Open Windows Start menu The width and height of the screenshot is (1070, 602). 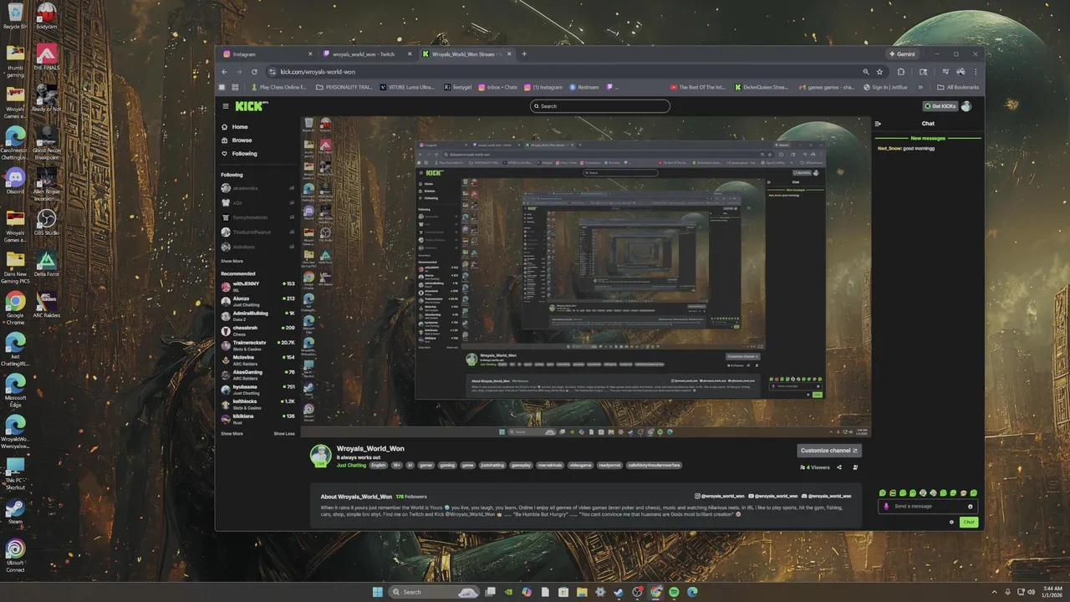pyautogui.click(x=377, y=592)
